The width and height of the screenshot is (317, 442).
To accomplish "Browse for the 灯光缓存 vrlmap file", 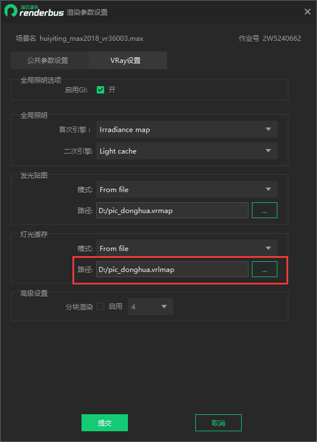I will pos(264,269).
